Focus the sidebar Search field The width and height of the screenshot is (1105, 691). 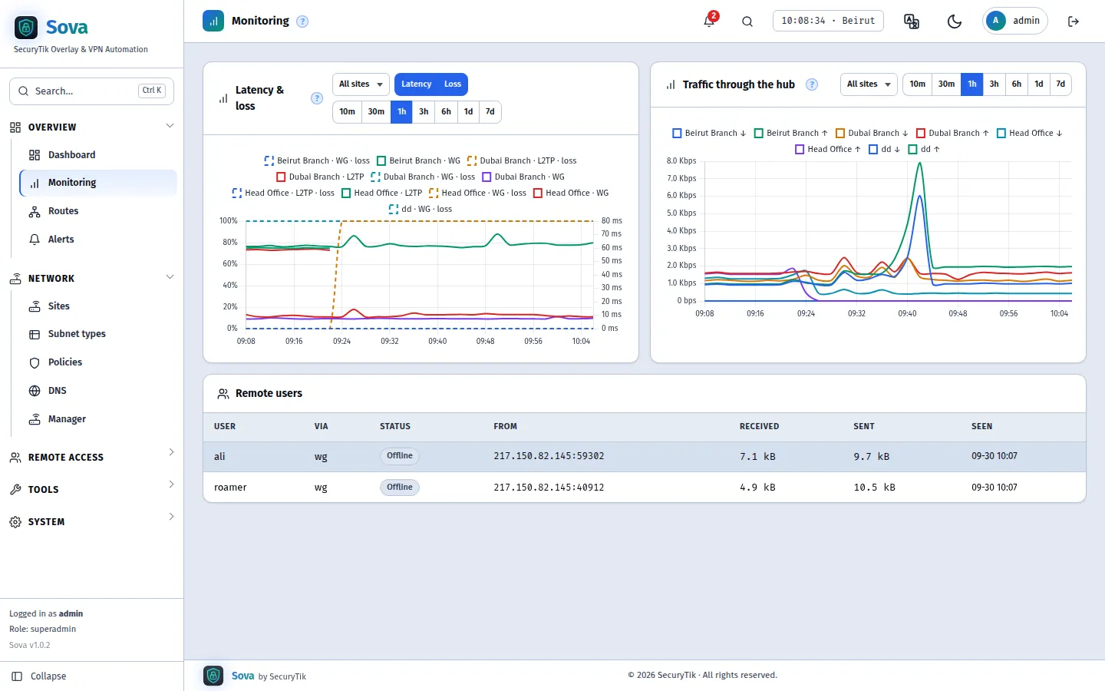point(91,91)
